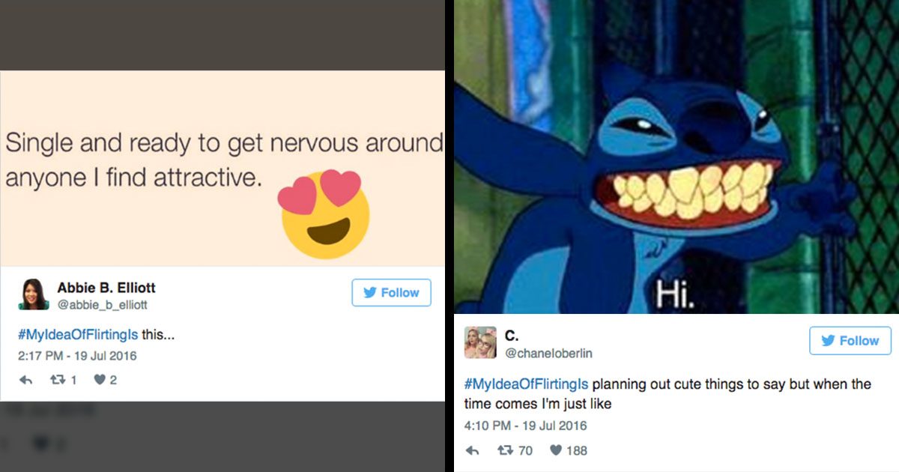Screen dimensions: 899x472
Task: Open C.'s profile avatar
Action: tap(480, 342)
